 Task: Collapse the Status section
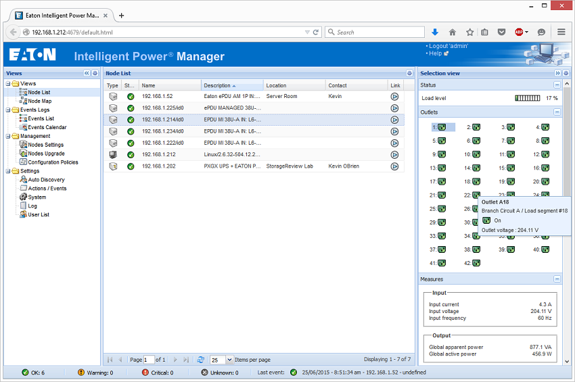click(x=557, y=85)
